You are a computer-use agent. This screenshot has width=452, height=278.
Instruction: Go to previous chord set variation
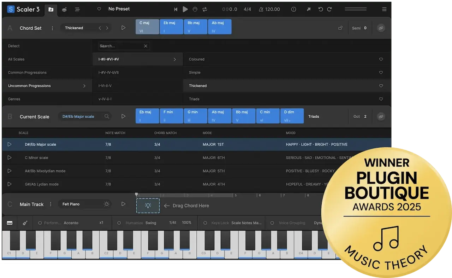click(100, 28)
